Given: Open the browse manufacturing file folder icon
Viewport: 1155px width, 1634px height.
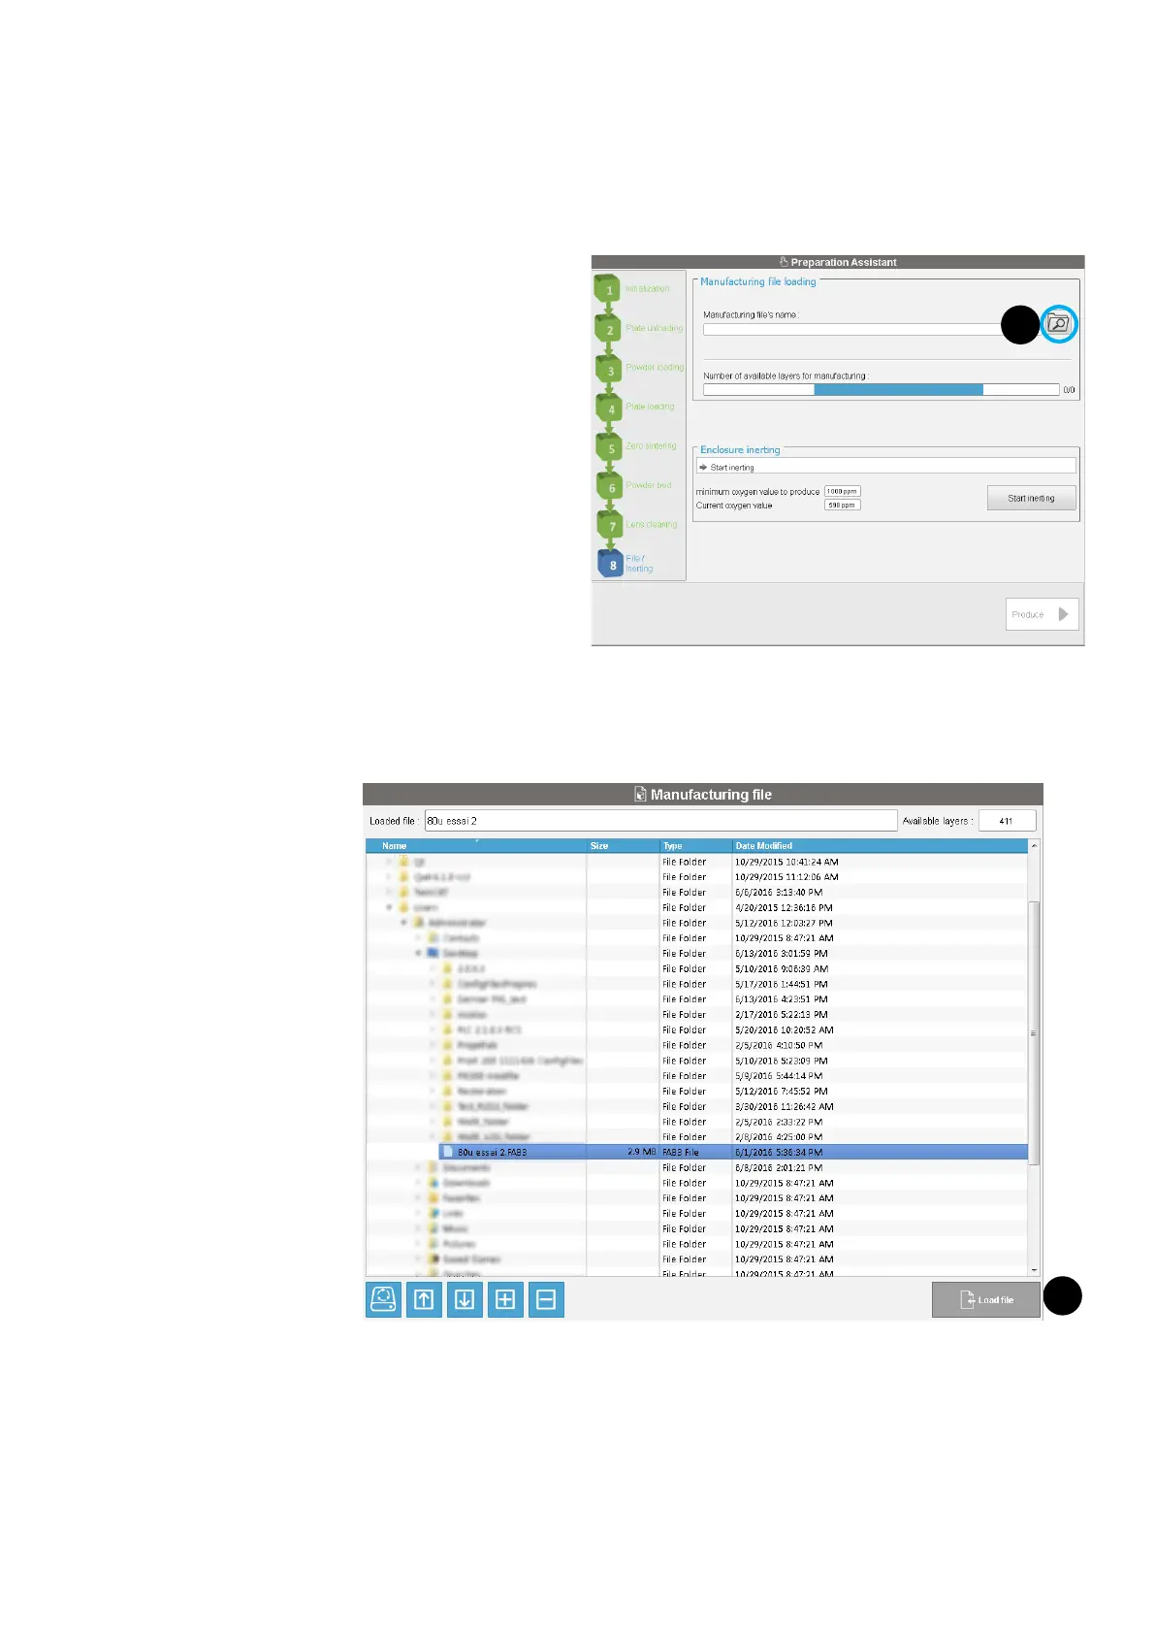Looking at the screenshot, I should pos(1058,324).
